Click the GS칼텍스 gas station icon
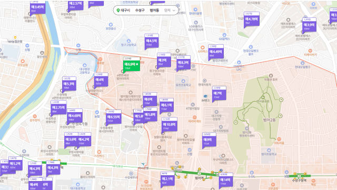Screen dimensions: 337x190 tap(224, 35)
